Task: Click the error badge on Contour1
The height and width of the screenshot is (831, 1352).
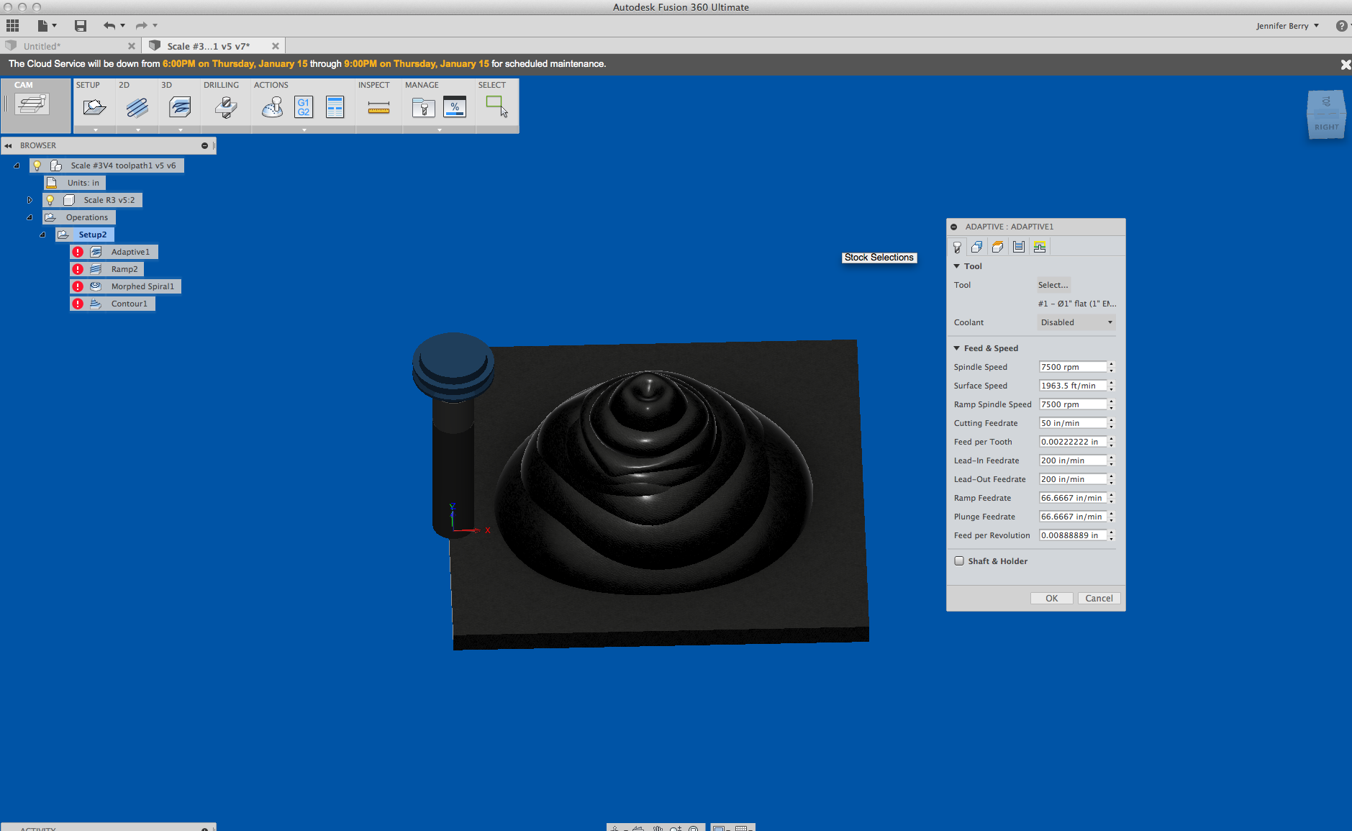Action: pos(78,304)
